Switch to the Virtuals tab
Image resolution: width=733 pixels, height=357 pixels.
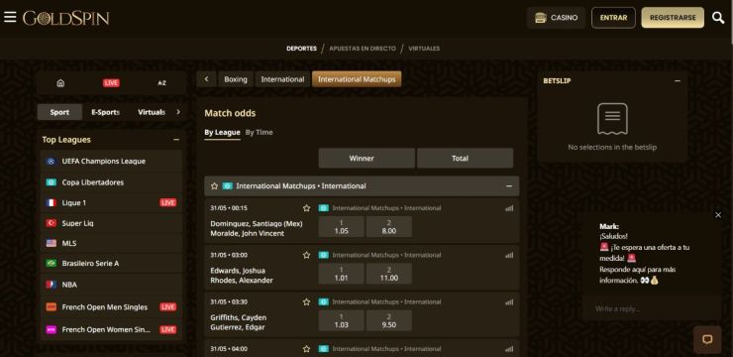(152, 112)
